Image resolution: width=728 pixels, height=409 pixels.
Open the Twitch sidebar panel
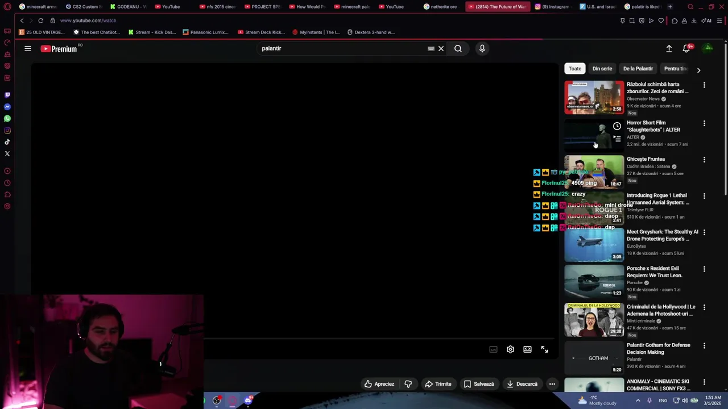click(7, 95)
